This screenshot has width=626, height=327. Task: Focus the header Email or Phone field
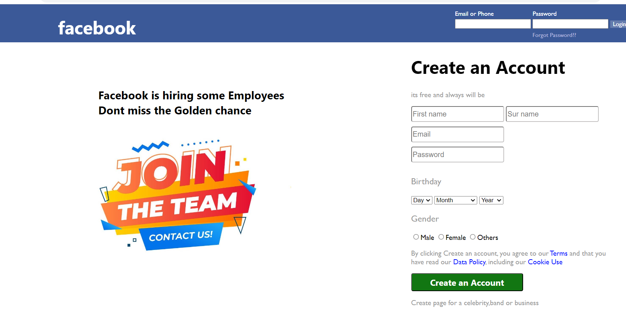point(493,24)
